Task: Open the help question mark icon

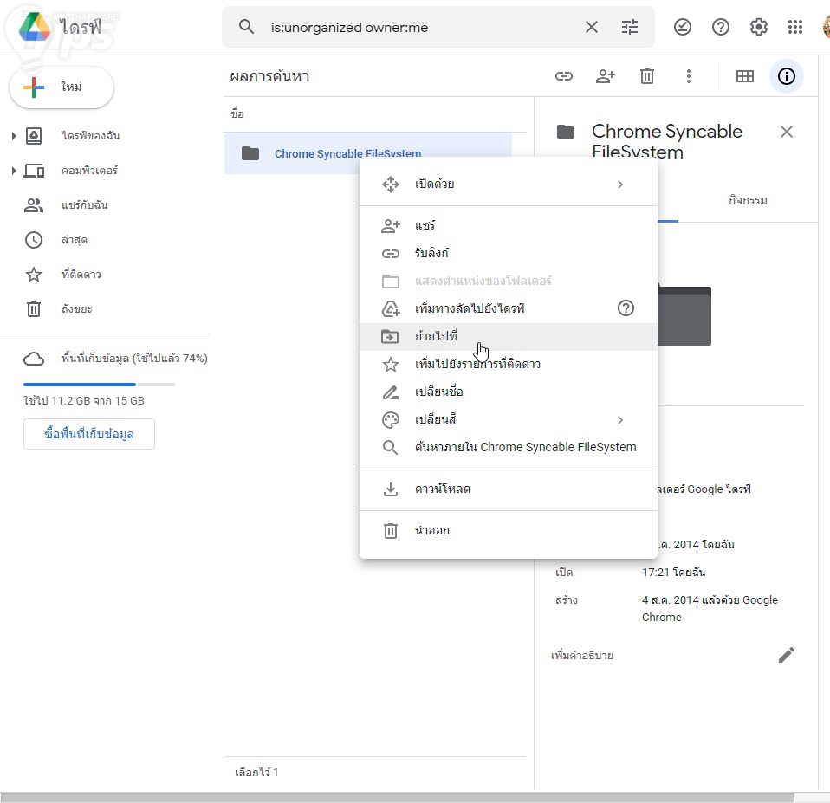Action: pyautogui.click(x=721, y=27)
